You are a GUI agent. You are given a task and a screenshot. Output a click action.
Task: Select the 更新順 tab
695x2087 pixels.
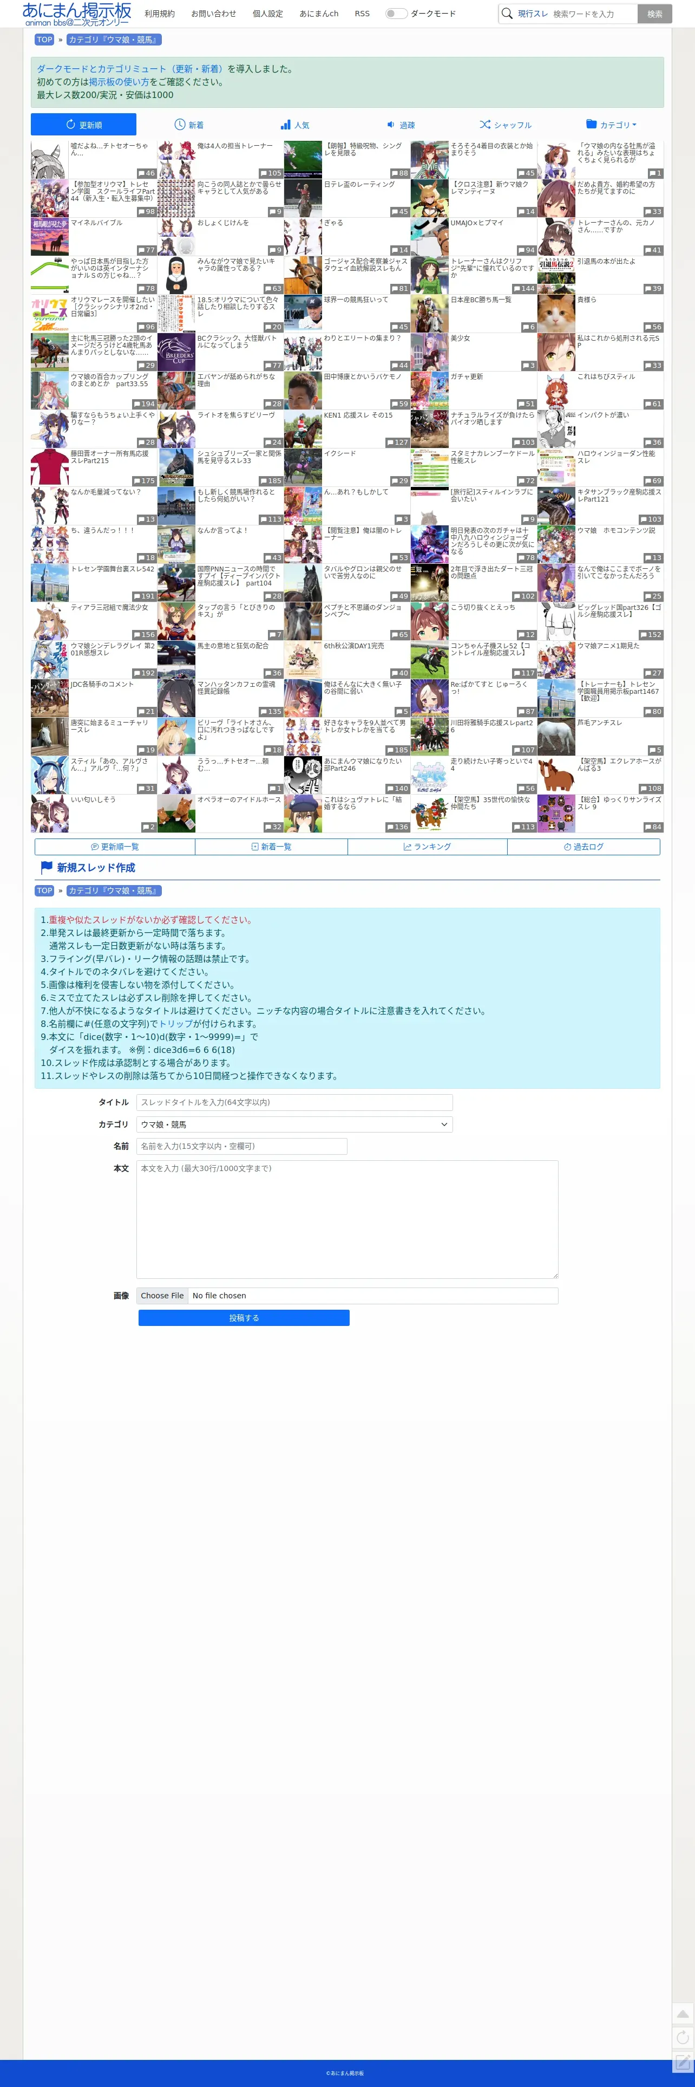pyautogui.click(x=83, y=125)
